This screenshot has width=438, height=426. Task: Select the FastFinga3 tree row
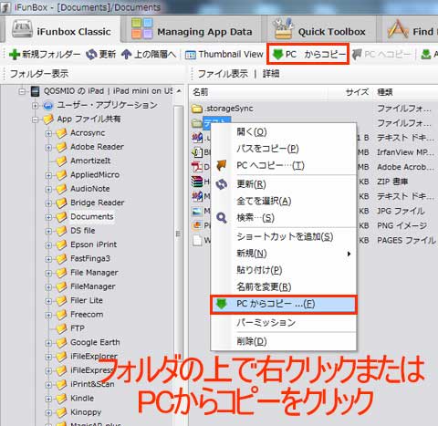(x=90, y=259)
